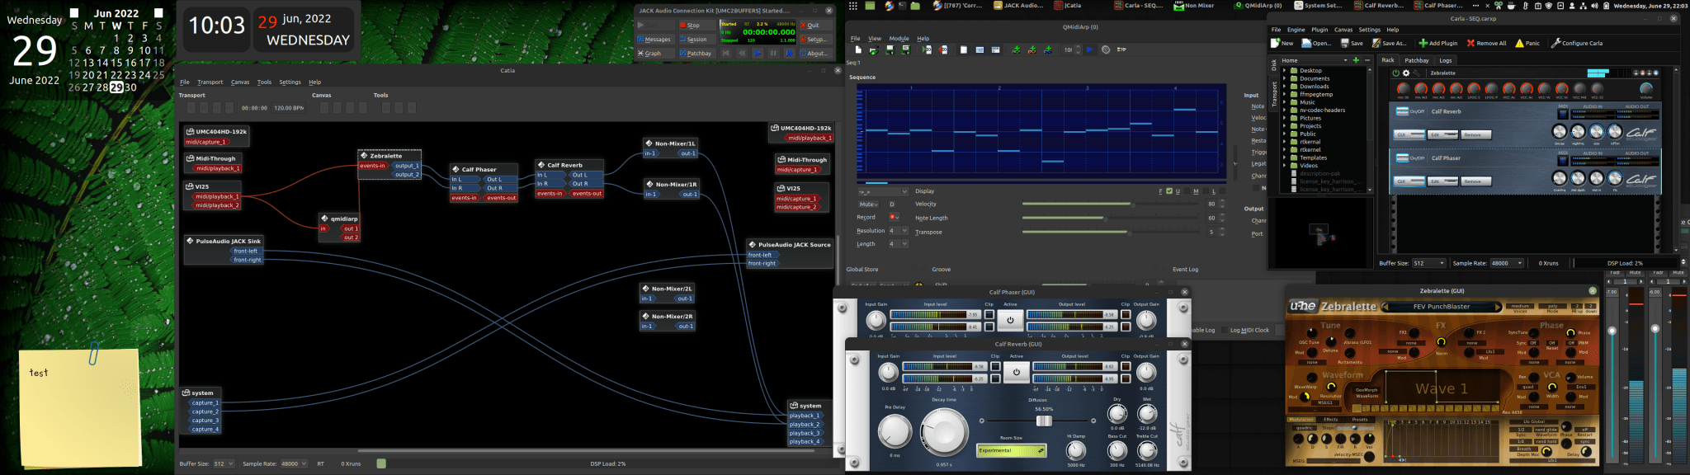Open Messages in JACK control window
The image size is (1690, 475).
tap(656, 39)
